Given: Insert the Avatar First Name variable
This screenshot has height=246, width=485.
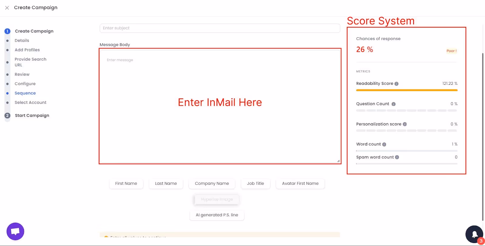Looking at the screenshot, I should click(300, 184).
